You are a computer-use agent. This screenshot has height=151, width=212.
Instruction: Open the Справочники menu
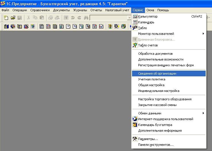coord(40,10)
